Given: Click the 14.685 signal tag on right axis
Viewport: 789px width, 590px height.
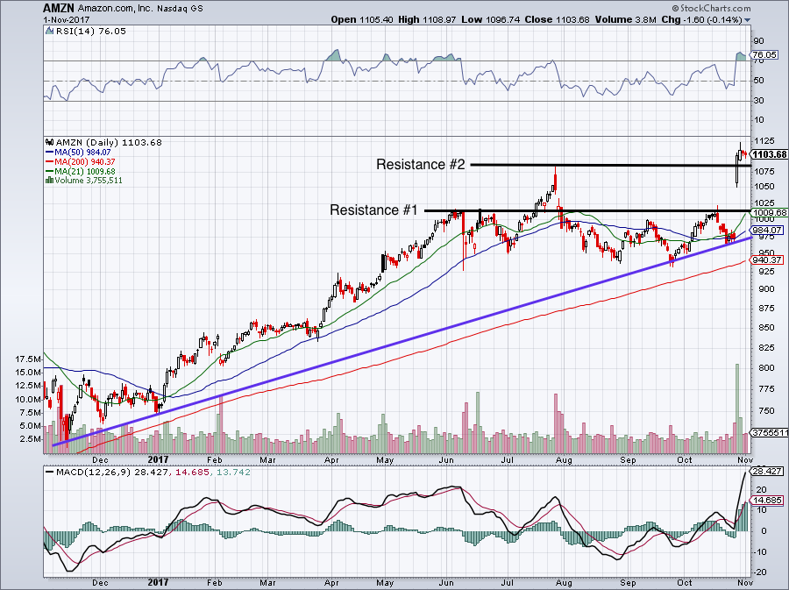Looking at the screenshot, I should point(767,500).
